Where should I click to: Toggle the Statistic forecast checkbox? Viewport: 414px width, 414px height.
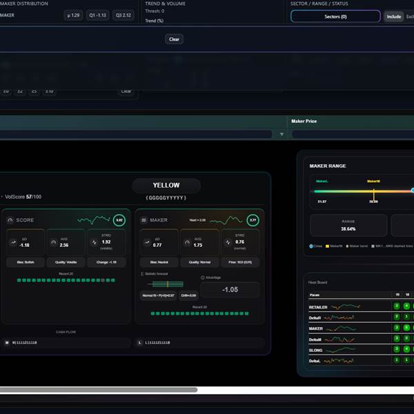141,274
